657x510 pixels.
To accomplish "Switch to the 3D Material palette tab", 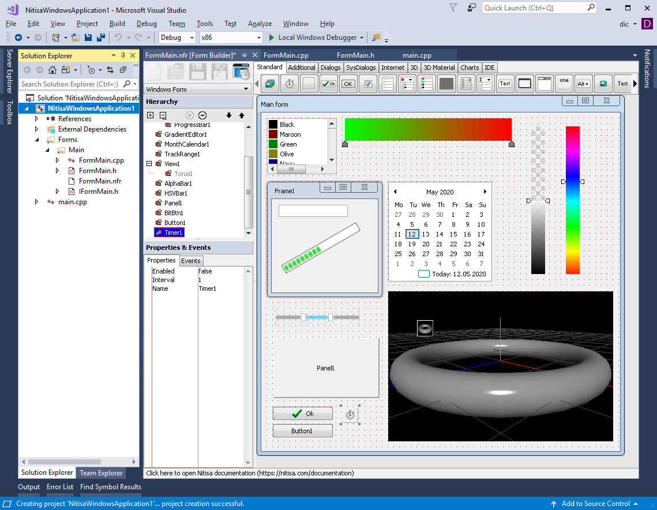I will tap(439, 67).
